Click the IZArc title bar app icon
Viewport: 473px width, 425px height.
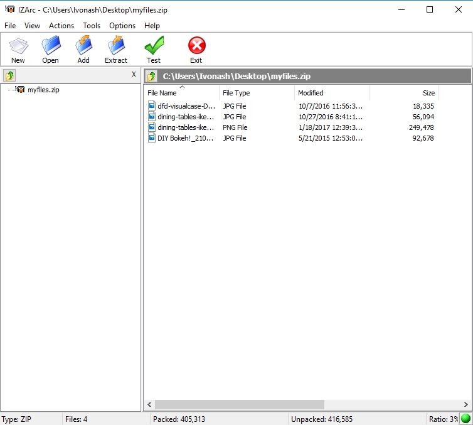point(9,9)
